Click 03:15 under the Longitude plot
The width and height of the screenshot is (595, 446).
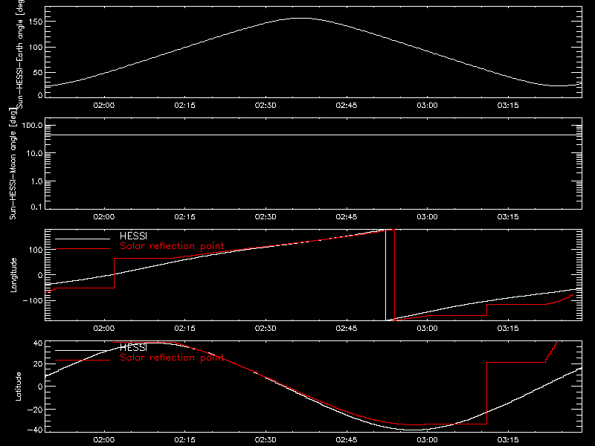click(x=508, y=328)
